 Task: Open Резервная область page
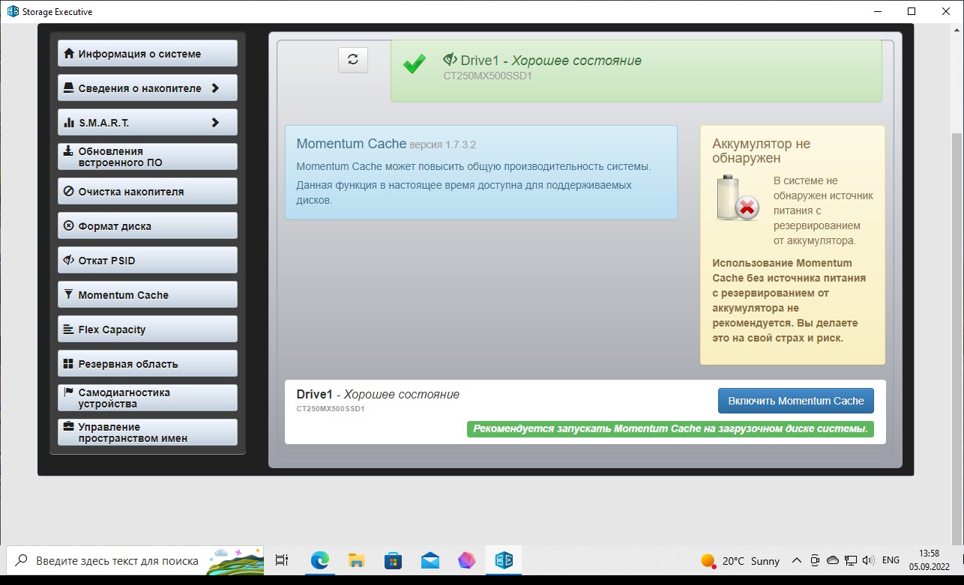coord(148,363)
